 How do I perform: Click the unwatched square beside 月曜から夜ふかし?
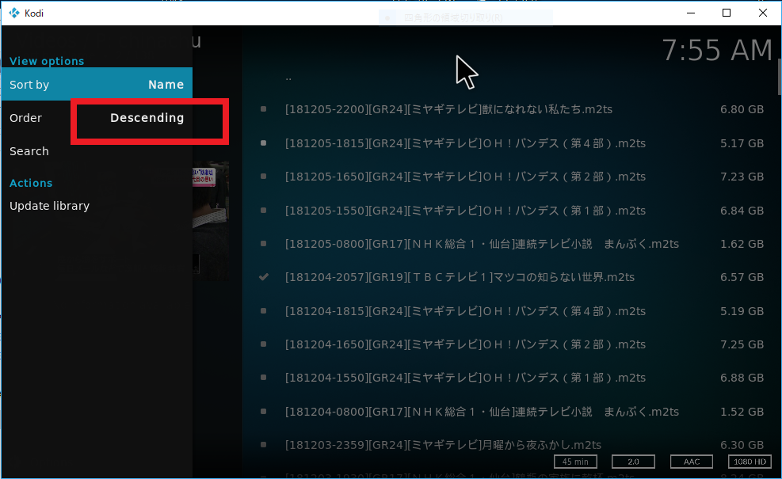(x=263, y=445)
